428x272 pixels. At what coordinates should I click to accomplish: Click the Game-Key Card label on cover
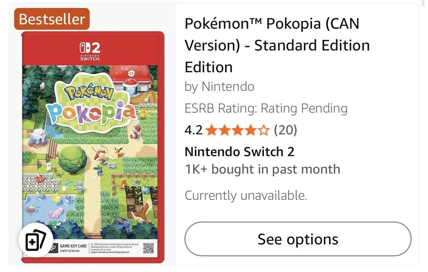coord(73,248)
